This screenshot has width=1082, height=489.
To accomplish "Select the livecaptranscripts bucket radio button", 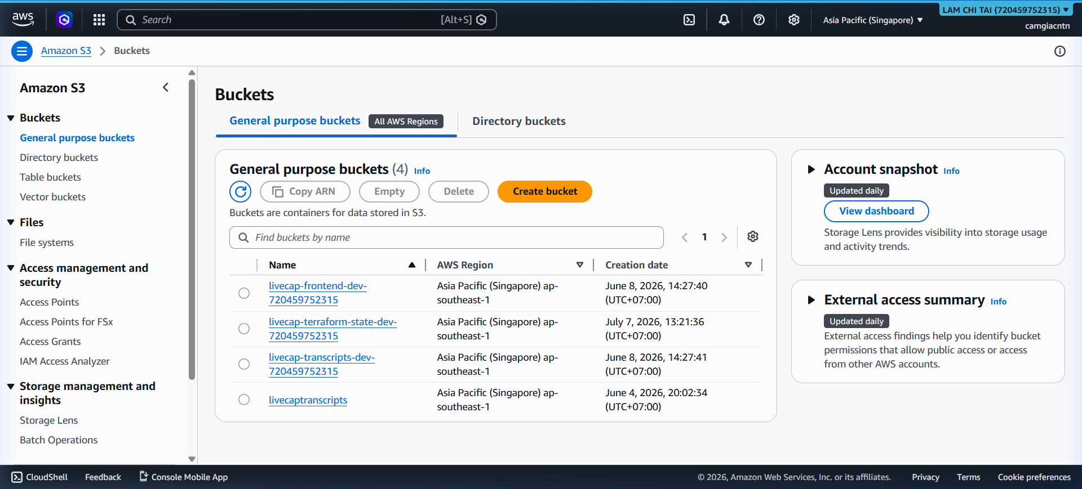I will 244,400.
